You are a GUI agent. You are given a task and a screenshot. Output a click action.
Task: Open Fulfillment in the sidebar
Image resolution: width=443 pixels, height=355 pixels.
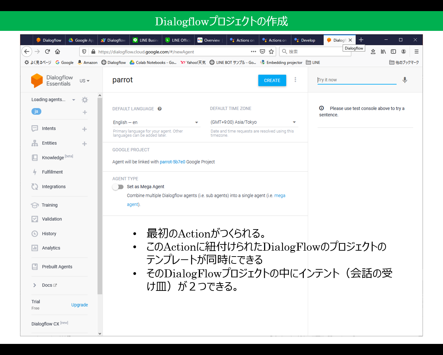(52, 172)
